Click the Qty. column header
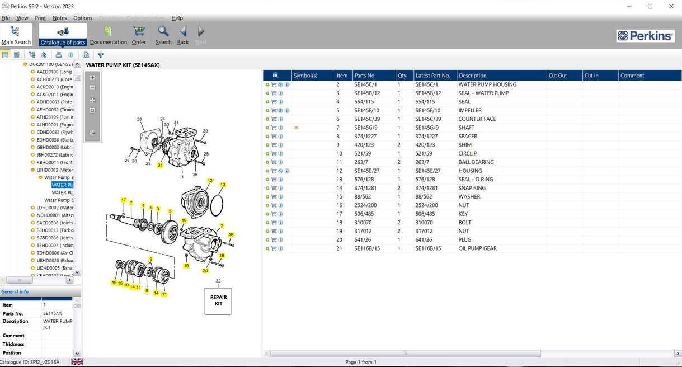The width and height of the screenshot is (682, 367). pyautogui.click(x=404, y=76)
